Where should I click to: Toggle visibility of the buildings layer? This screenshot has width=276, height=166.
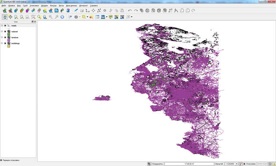(x=5, y=43)
